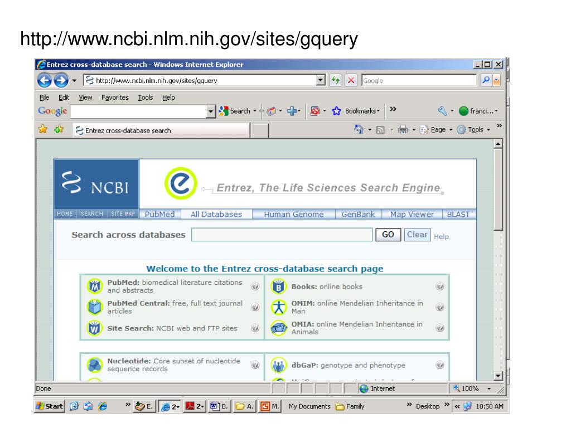This screenshot has width=571, height=428.
Task: Open the Windows Start button
Action: [50, 406]
